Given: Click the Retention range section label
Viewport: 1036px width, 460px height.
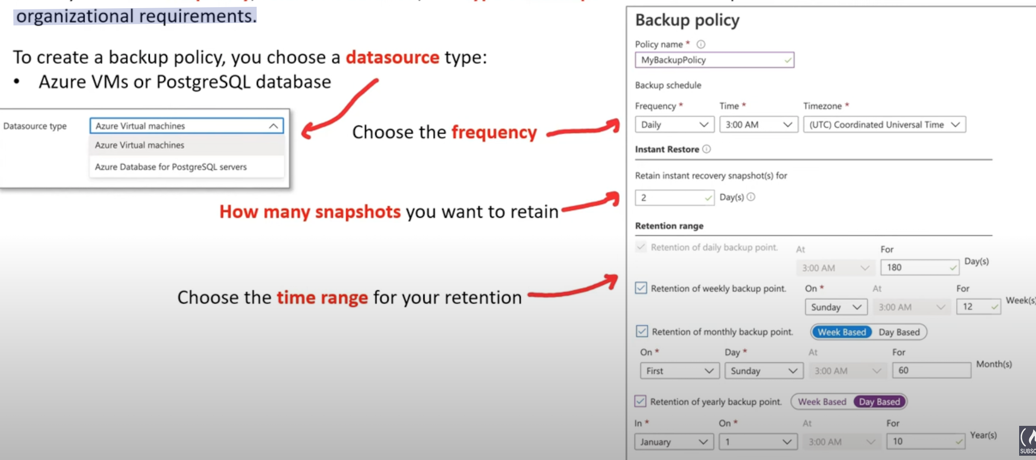Looking at the screenshot, I should (x=669, y=226).
